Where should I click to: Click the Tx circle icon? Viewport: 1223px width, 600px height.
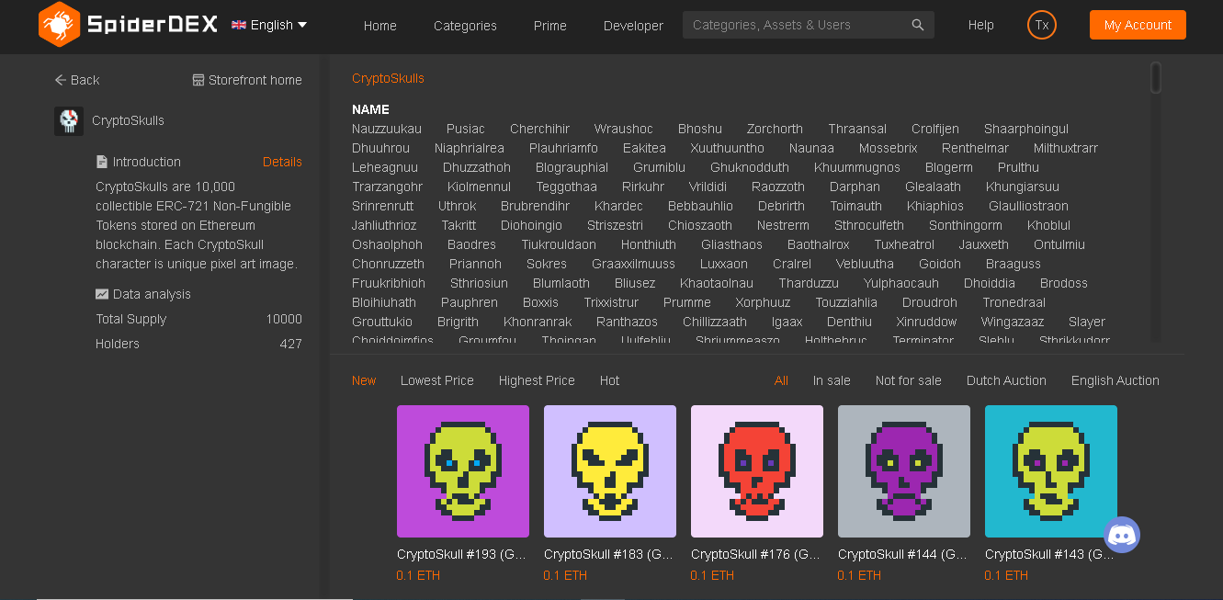tap(1042, 25)
